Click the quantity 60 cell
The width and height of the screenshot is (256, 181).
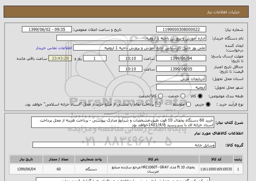coord(59,169)
